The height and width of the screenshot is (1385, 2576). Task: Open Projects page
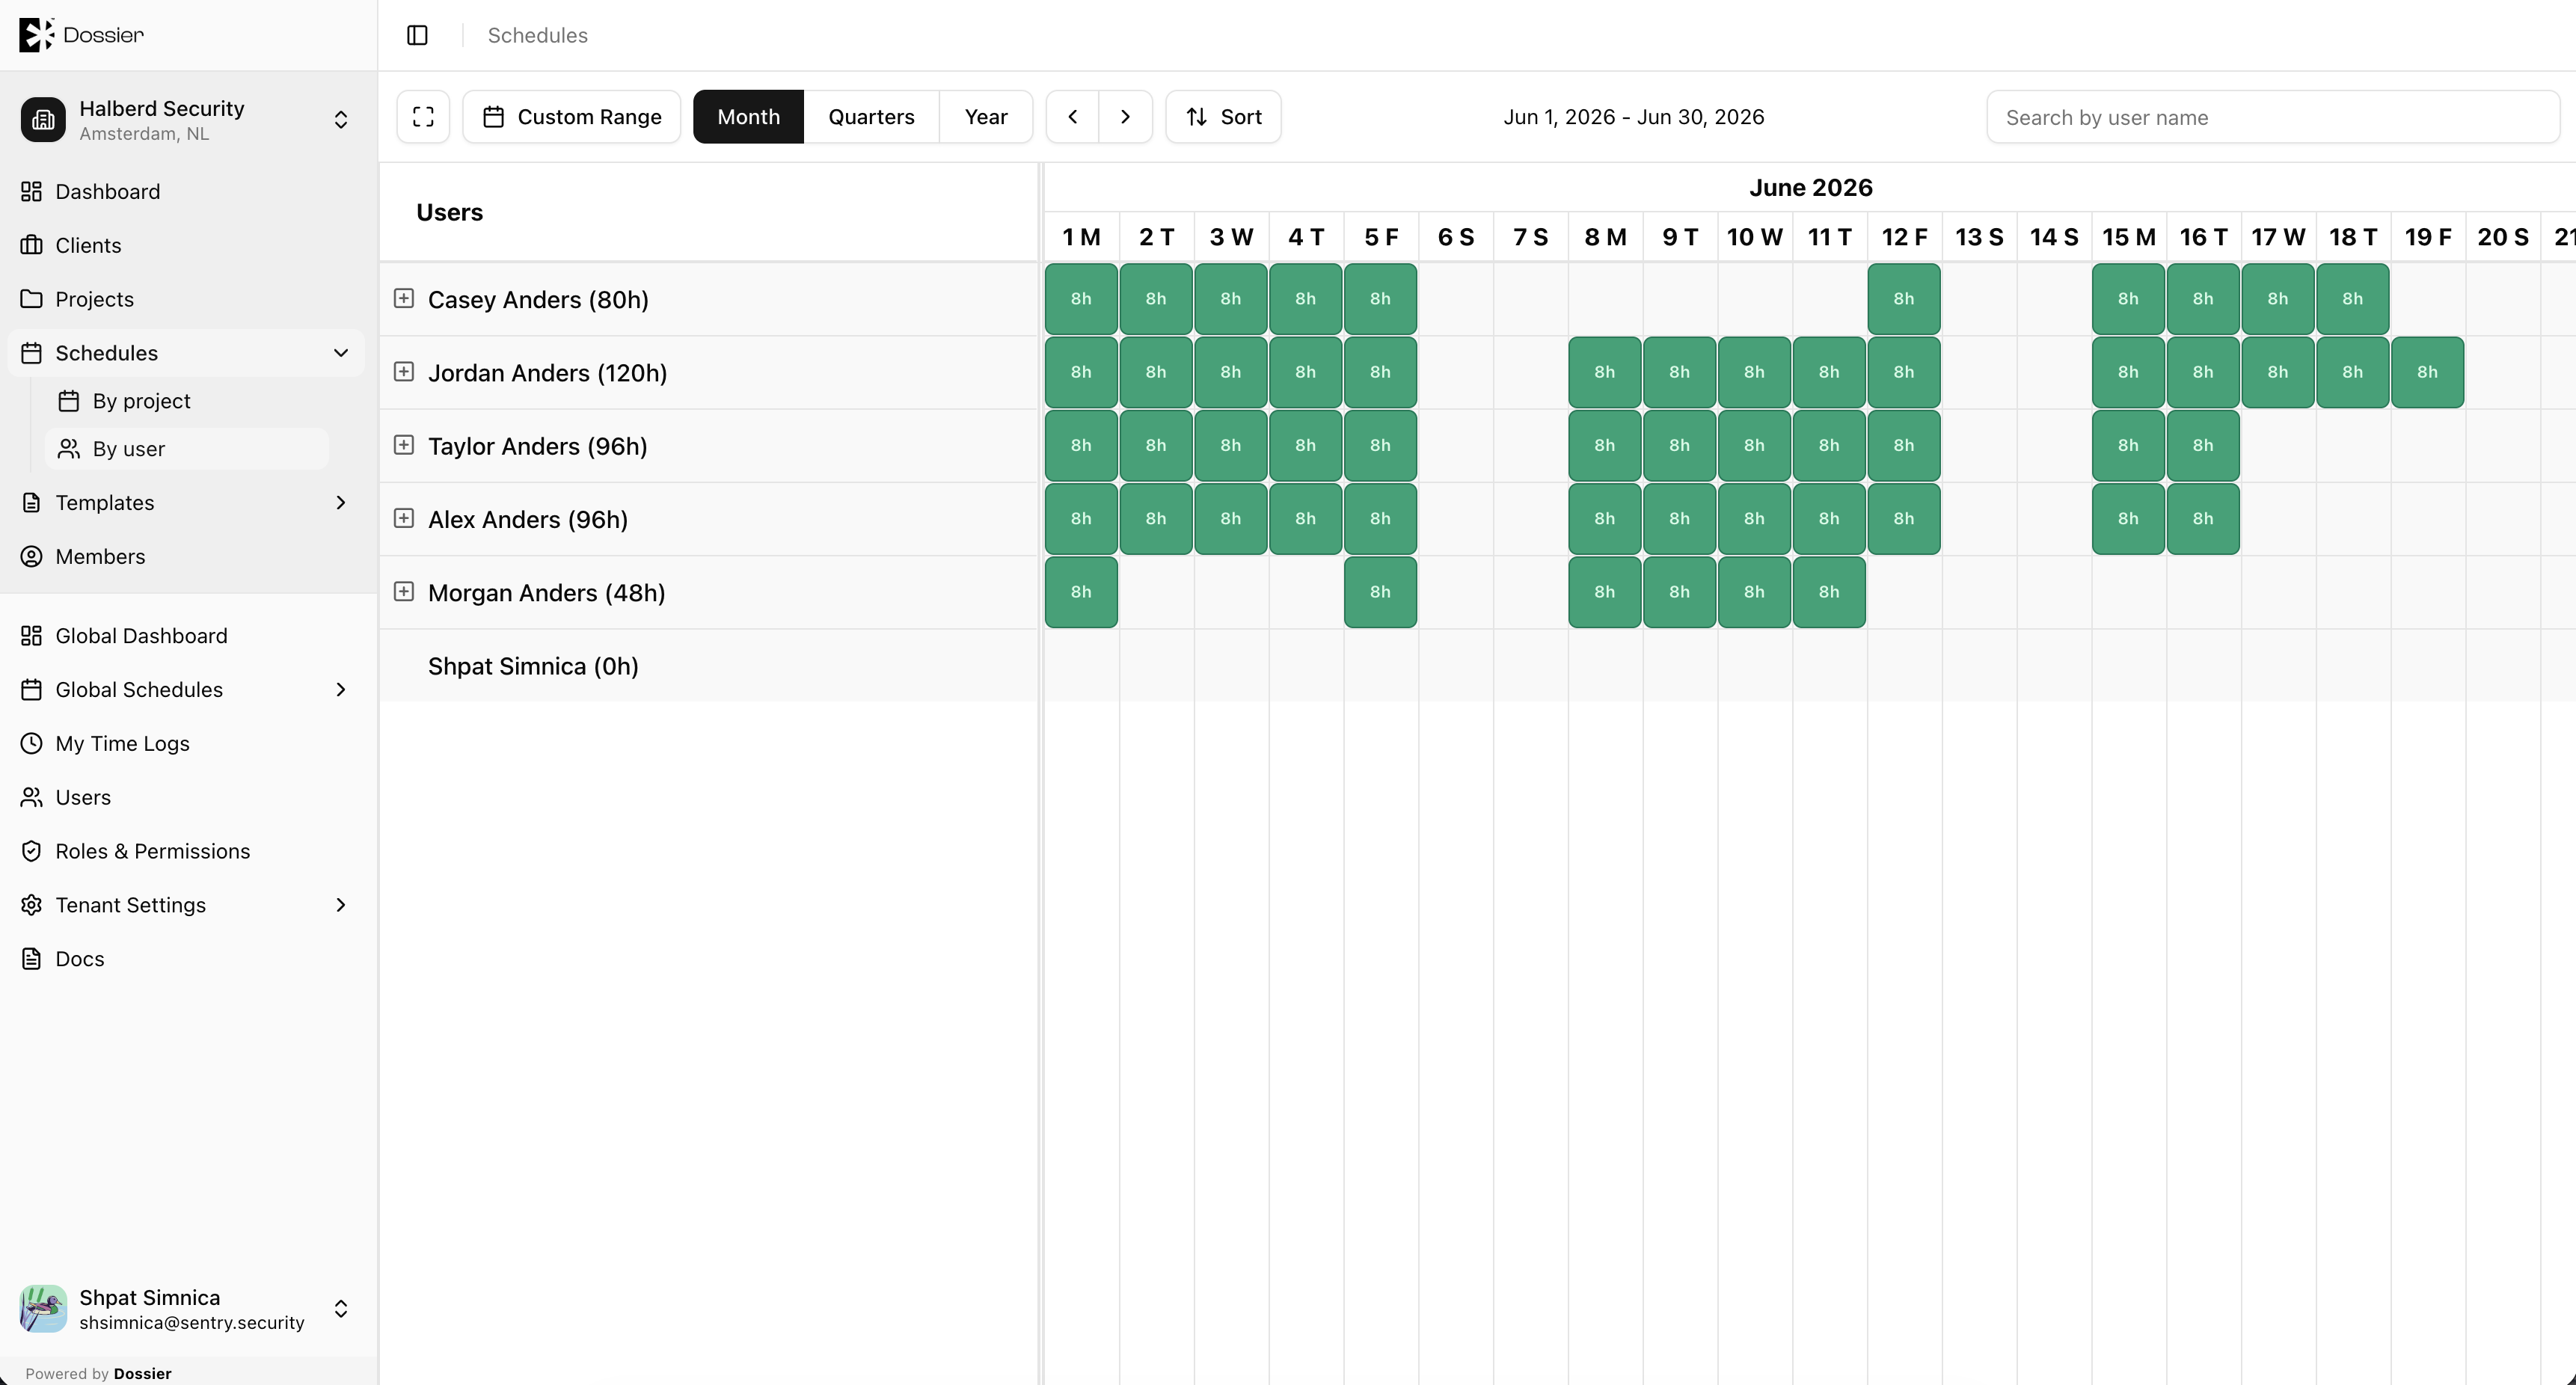tap(186, 299)
